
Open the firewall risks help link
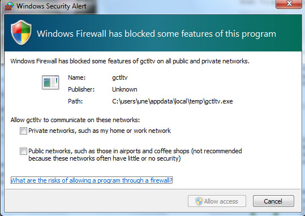pos(92,180)
